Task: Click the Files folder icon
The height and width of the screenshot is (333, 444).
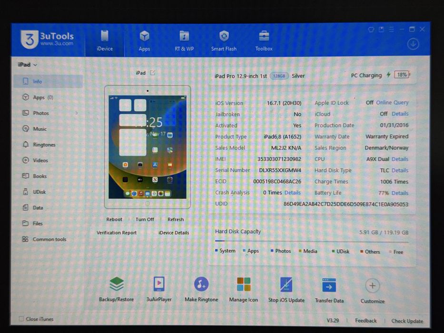Action: [x=26, y=224]
